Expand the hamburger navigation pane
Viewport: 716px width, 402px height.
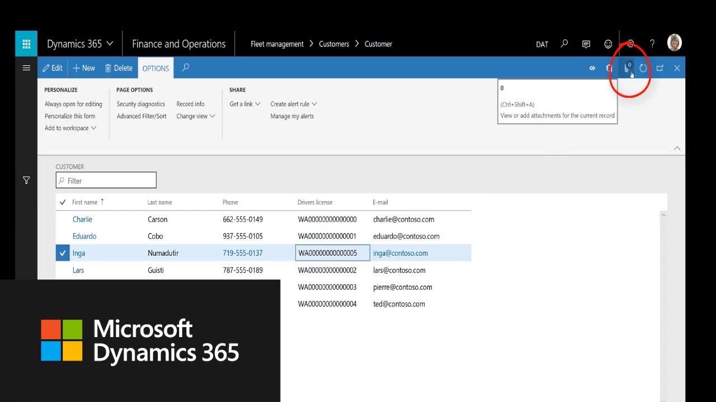26,68
